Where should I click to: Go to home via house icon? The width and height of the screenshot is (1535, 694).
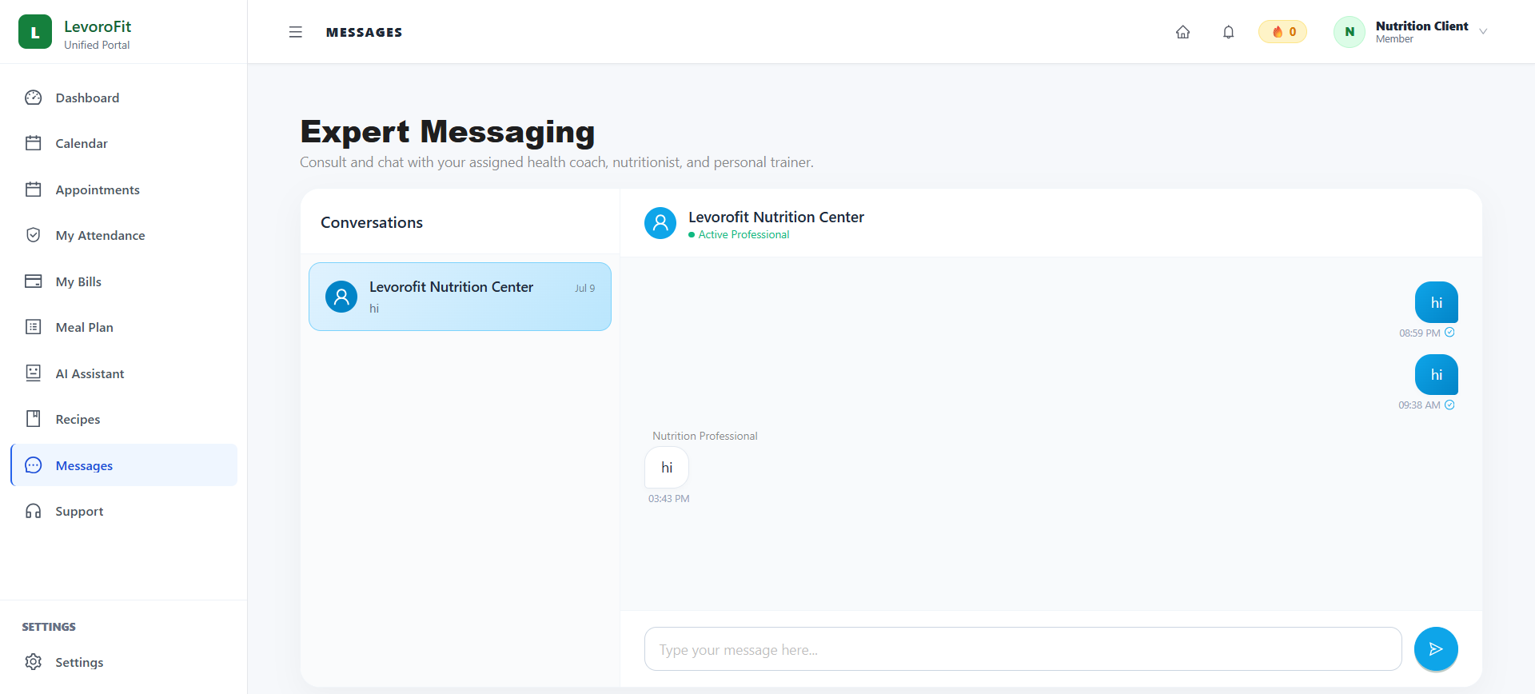click(1183, 32)
